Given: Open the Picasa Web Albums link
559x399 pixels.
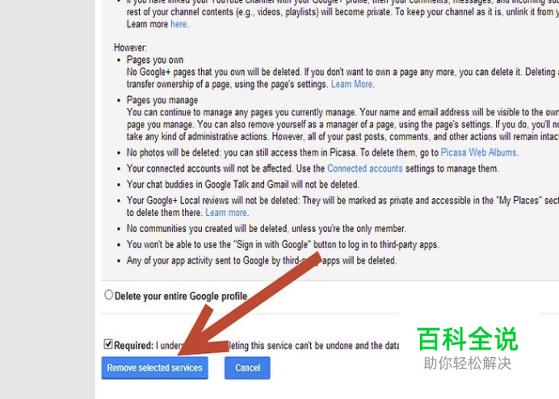Looking at the screenshot, I should click(x=478, y=152).
